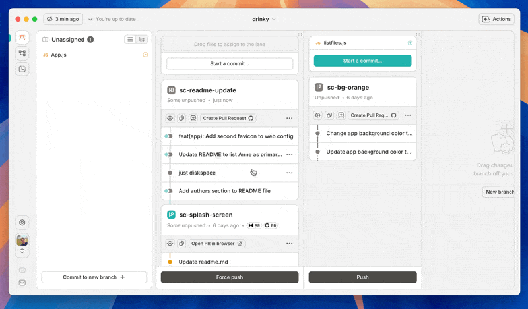The height and width of the screenshot is (309, 528).
Task: Toggle the status marker next to App.js
Action: pyautogui.click(x=145, y=55)
